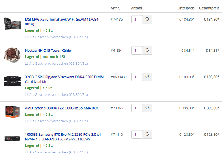Select article number #74135
The image size is (222, 156).
(117, 19)
